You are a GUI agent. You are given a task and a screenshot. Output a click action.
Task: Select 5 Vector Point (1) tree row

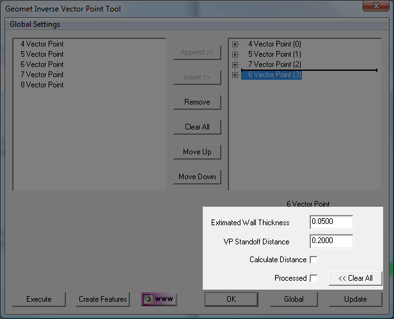click(274, 54)
